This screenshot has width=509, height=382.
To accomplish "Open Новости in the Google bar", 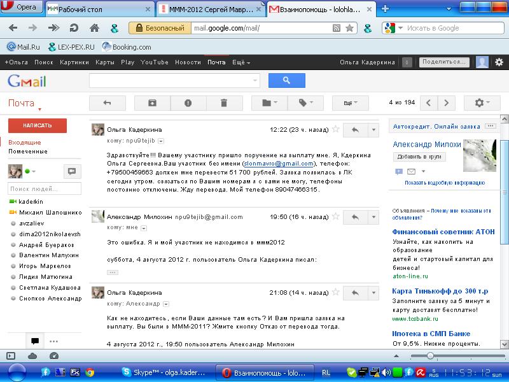I will pyautogui.click(x=188, y=62).
